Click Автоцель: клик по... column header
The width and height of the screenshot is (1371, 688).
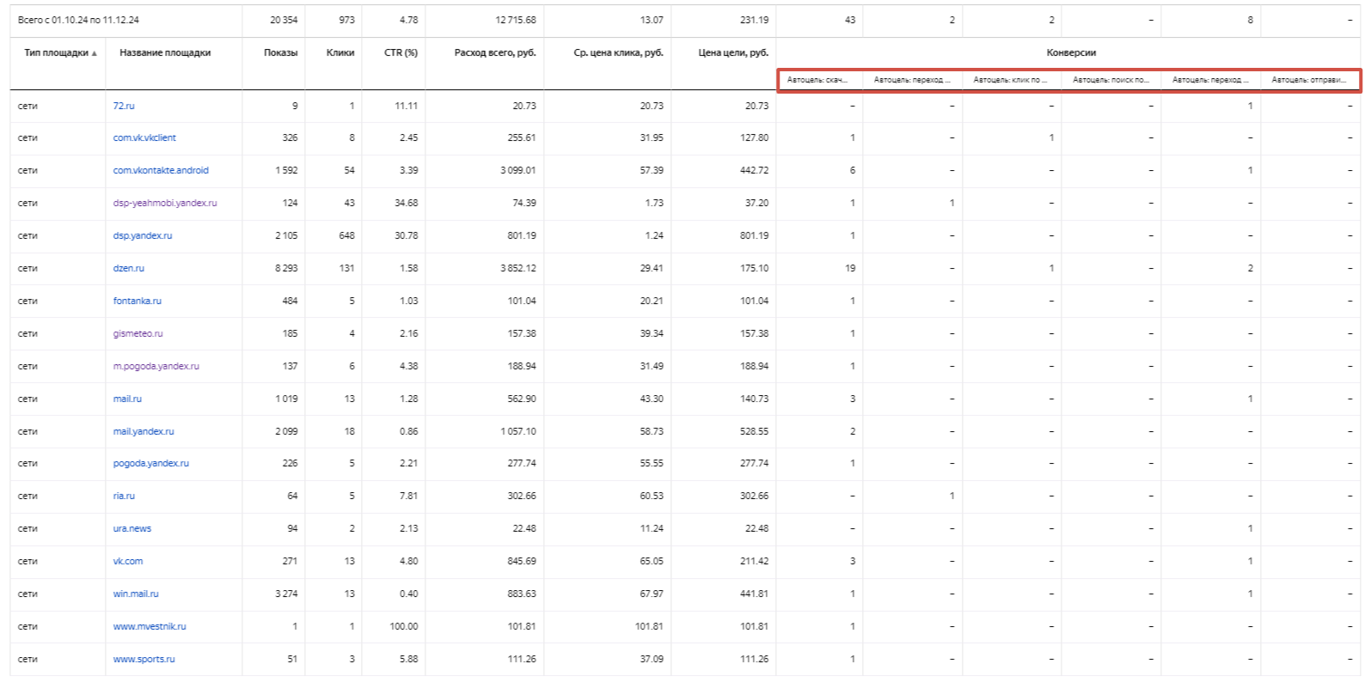tap(1010, 80)
